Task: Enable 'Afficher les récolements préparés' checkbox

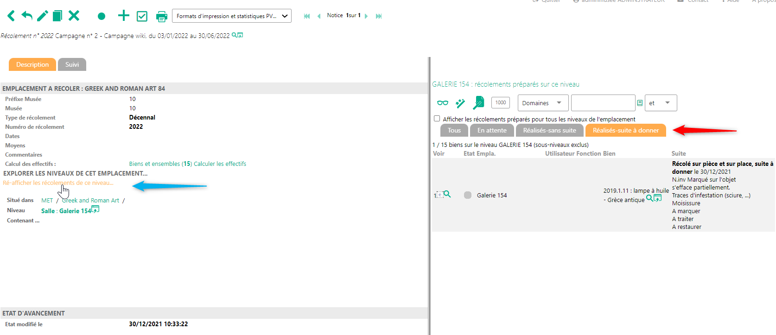Action: pos(437,119)
